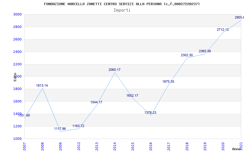Click the x-axis year 2009
The image size is (244, 152).
coord(60,146)
